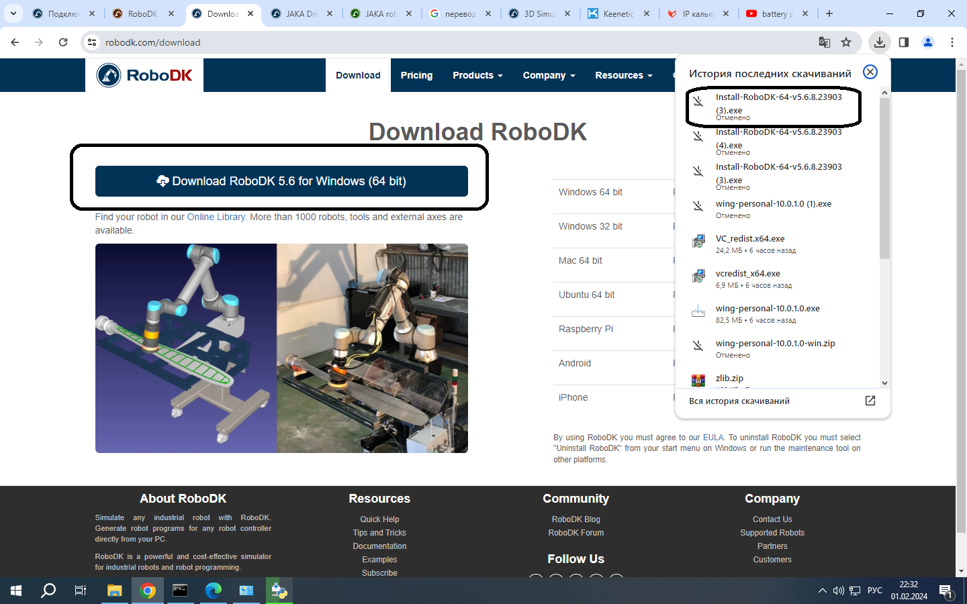This screenshot has height=604, width=967.
Task: Click the RoboDK logo
Action: [x=144, y=75]
